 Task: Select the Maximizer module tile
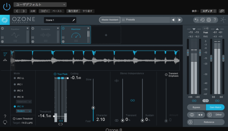pos(76,35)
